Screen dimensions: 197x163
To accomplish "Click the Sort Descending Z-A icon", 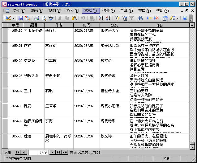I will pyautogui.click(x=108, y=18).
